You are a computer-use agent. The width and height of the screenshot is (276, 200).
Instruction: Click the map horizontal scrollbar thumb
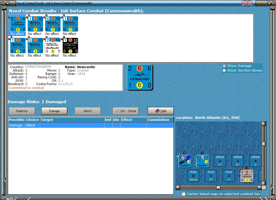click(218, 187)
